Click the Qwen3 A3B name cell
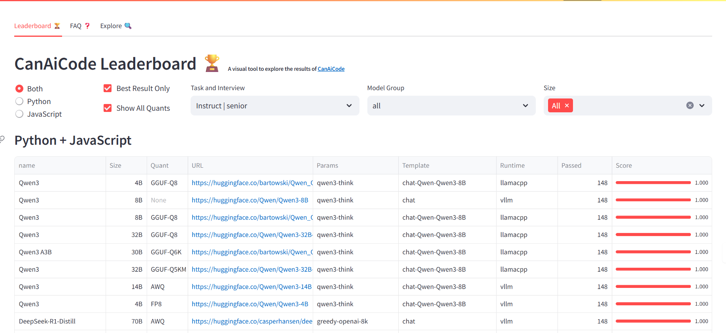The height and width of the screenshot is (333, 726). [x=60, y=252]
